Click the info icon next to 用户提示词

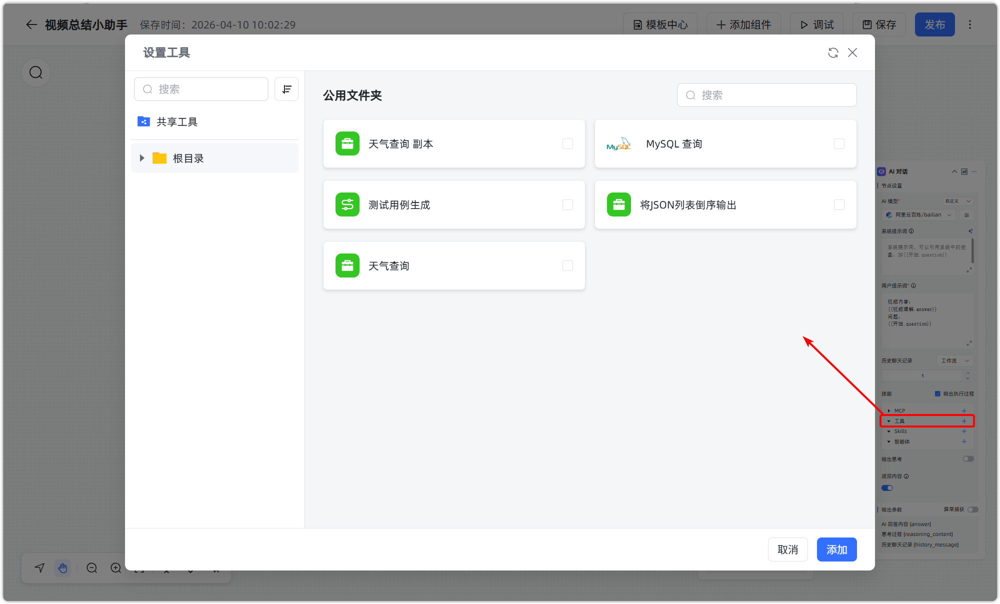pyautogui.click(x=913, y=285)
